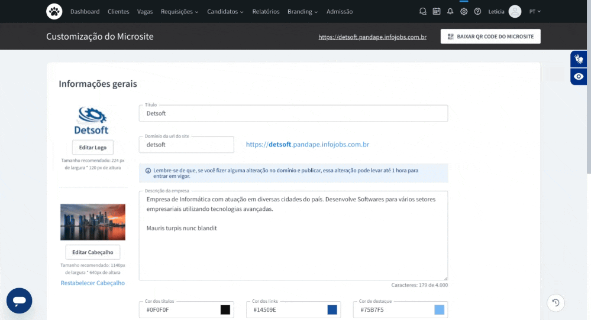This screenshot has height=320, width=591.
Task: Click the 'Customização do Microsite' title
Action: tap(100, 37)
